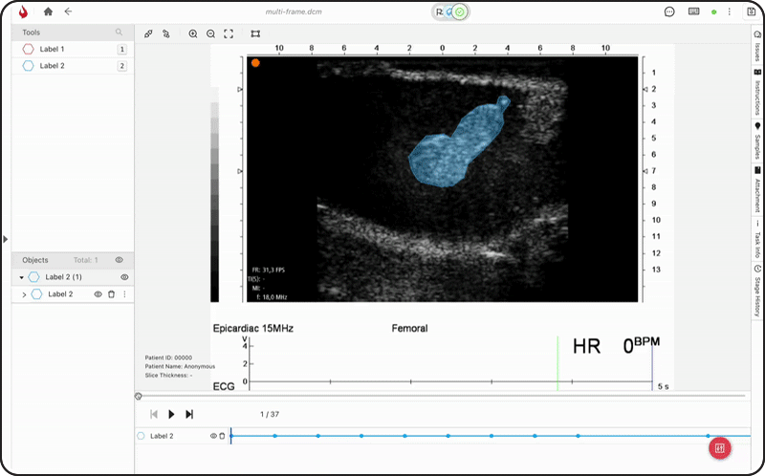Click the zoom in magnifier icon

(x=193, y=33)
